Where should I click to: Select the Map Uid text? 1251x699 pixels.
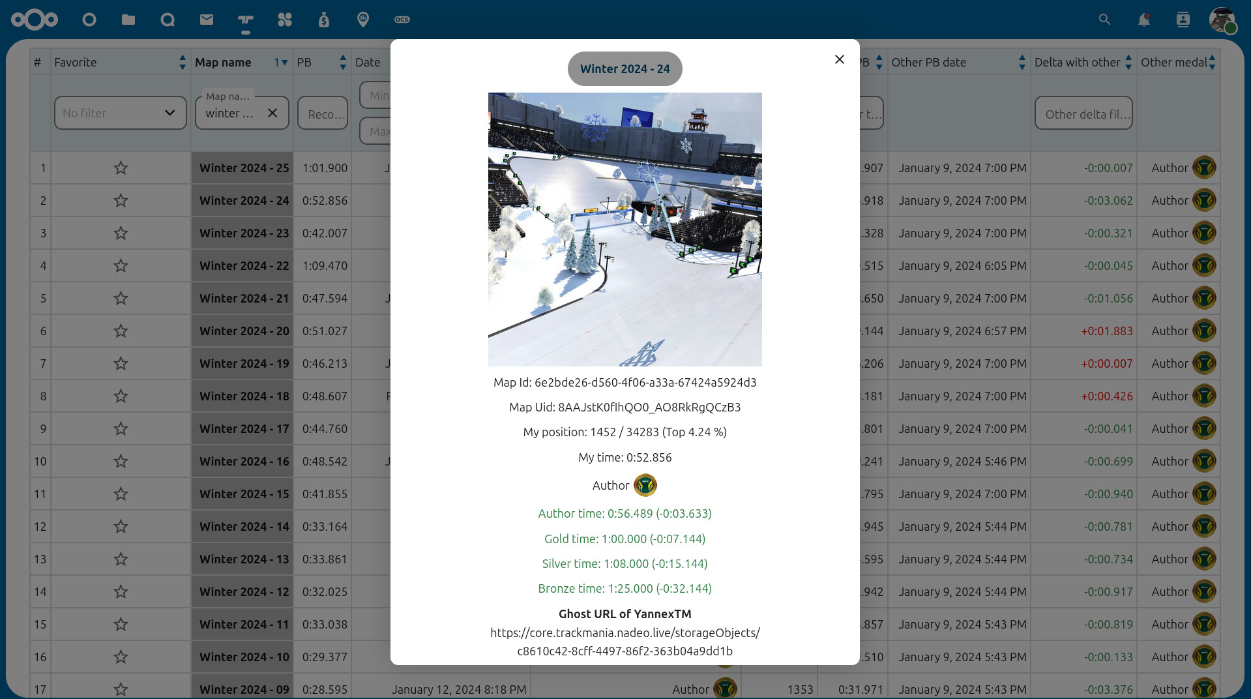625,408
